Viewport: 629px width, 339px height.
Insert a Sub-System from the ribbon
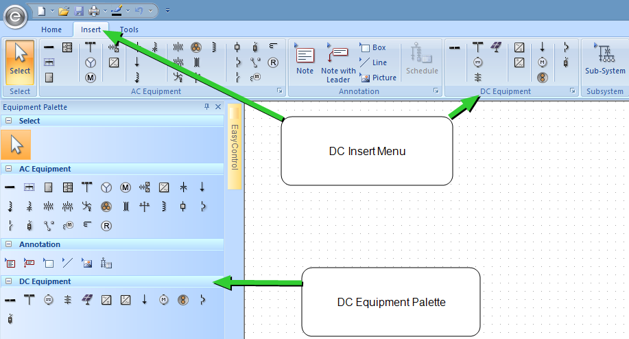tap(604, 60)
